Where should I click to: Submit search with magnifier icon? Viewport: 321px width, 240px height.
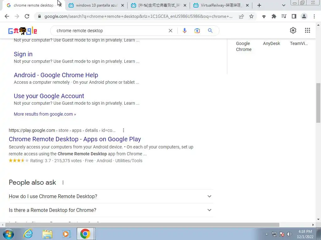pyautogui.click(x=210, y=31)
